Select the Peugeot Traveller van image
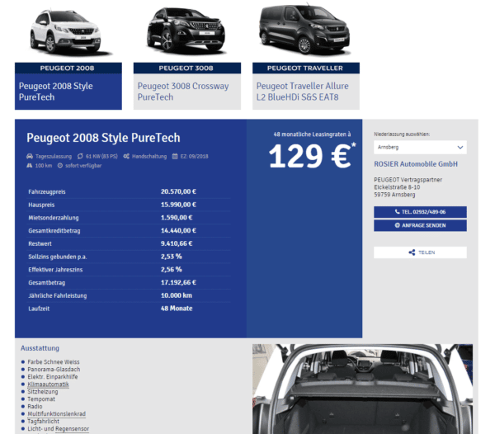Screen dimensions: 495x434 tap(304, 29)
